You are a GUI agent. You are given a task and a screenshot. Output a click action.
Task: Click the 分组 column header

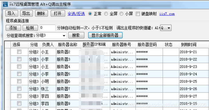pyautogui.click(x=34, y=45)
